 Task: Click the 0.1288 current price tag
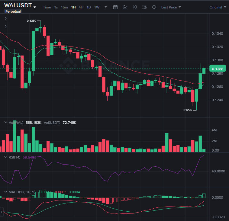pyautogui.click(x=218, y=69)
